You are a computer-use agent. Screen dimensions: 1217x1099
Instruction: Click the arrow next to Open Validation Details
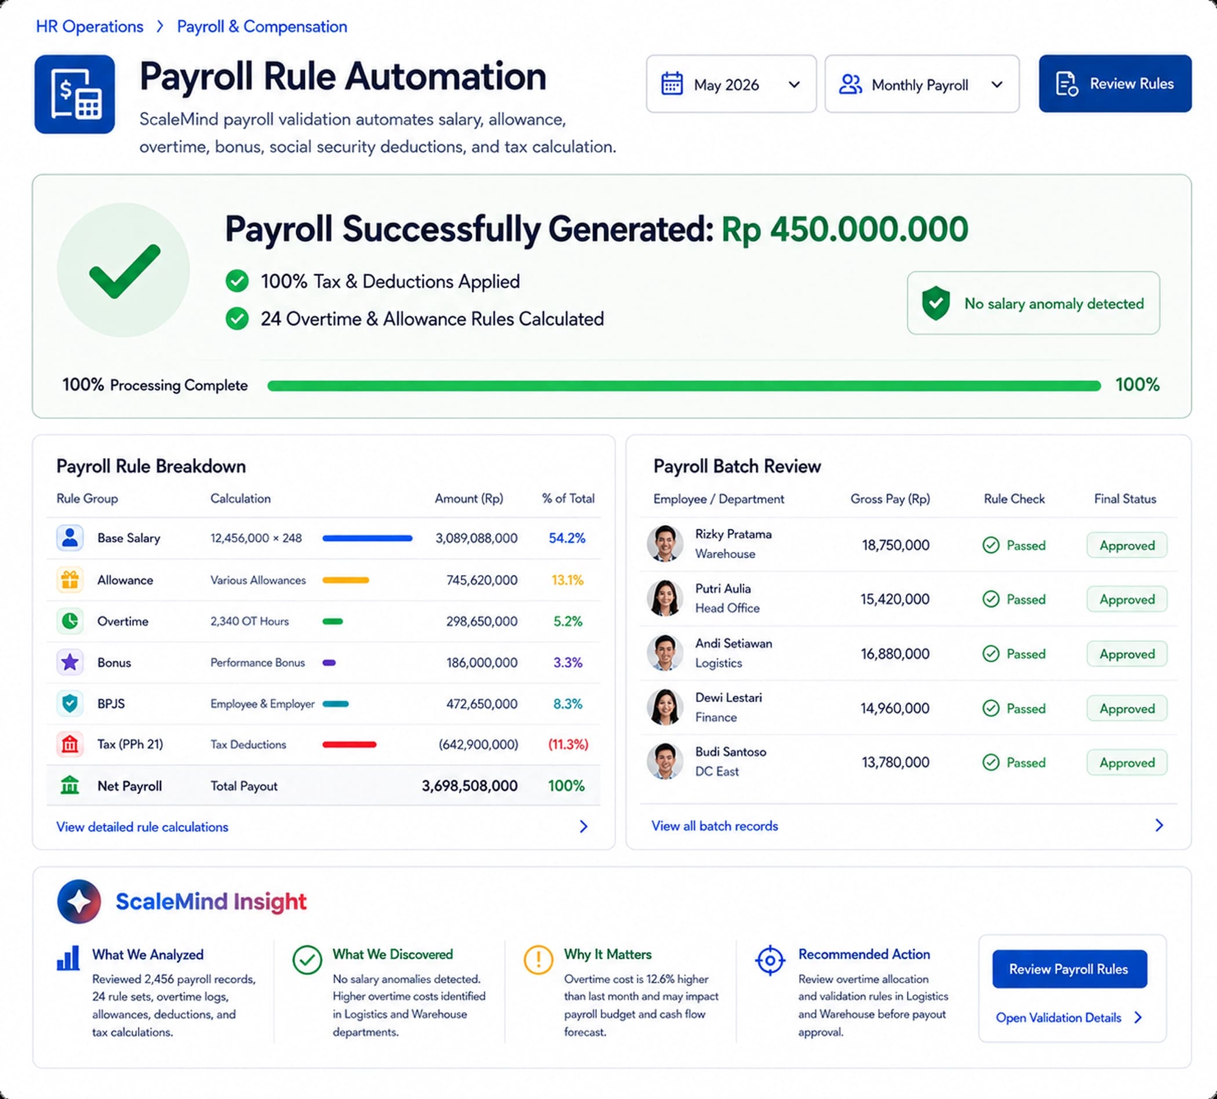tap(1138, 1017)
